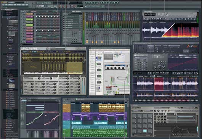The height and width of the screenshot is (139, 202).
Task: Open the first item in the main menu bar
Action: click(3, 5)
